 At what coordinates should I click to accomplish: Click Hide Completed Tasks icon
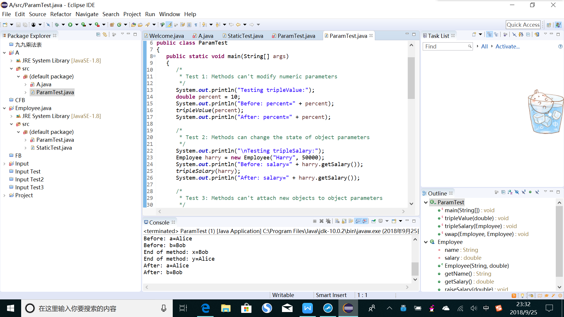click(x=514, y=34)
